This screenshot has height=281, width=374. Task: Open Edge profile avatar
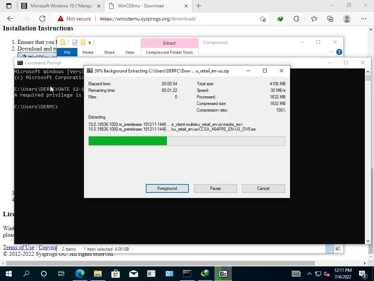click(347, 19)
